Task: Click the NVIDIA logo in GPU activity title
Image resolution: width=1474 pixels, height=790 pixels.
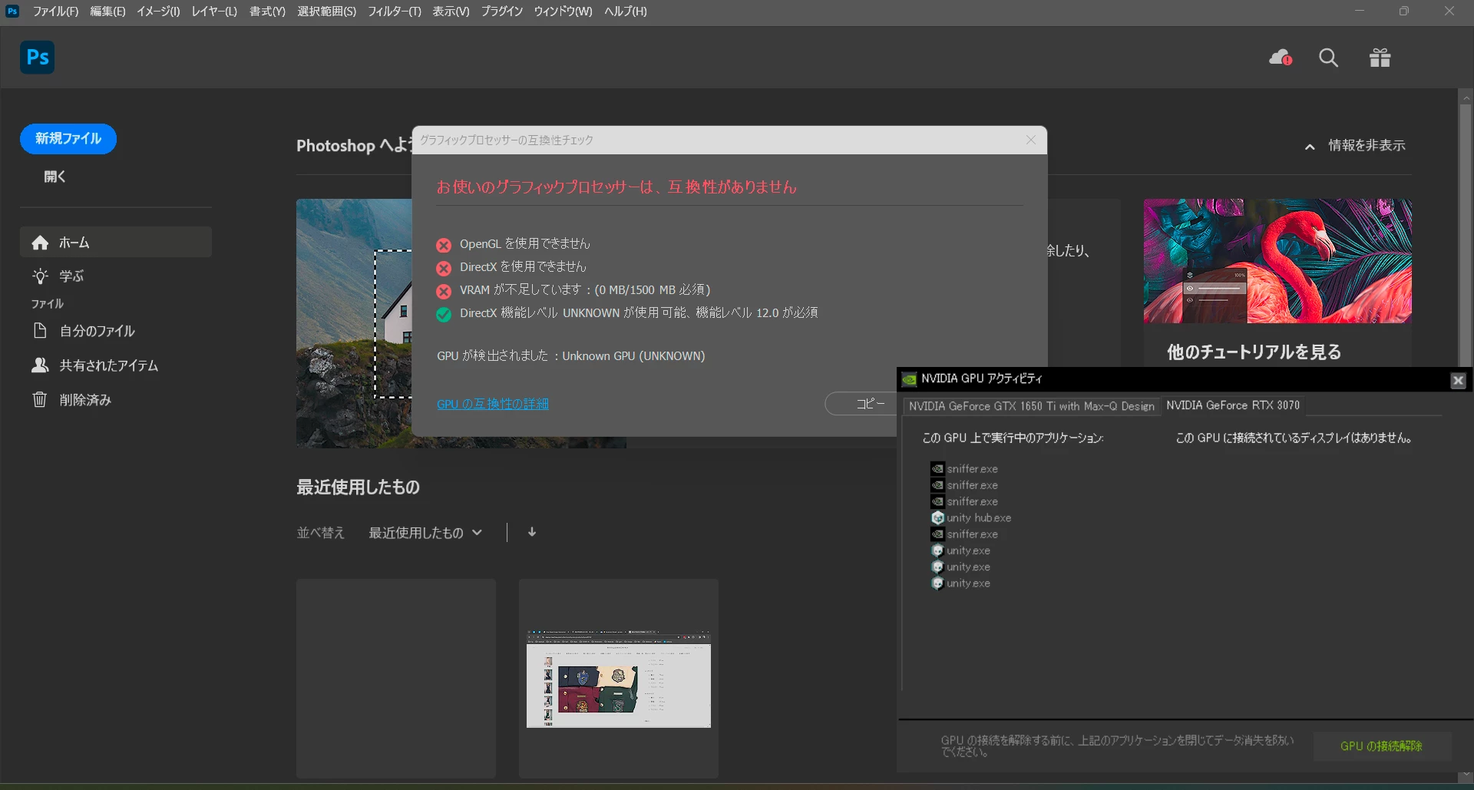Action: [x=909, y=379]
